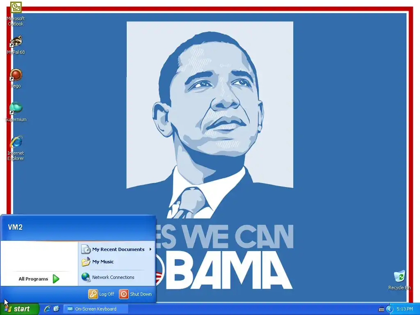Expand hidden system tray icons
The image size is (420, 315).
(x=390, y=309)
